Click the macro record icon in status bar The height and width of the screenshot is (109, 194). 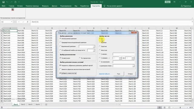(2, 107)
